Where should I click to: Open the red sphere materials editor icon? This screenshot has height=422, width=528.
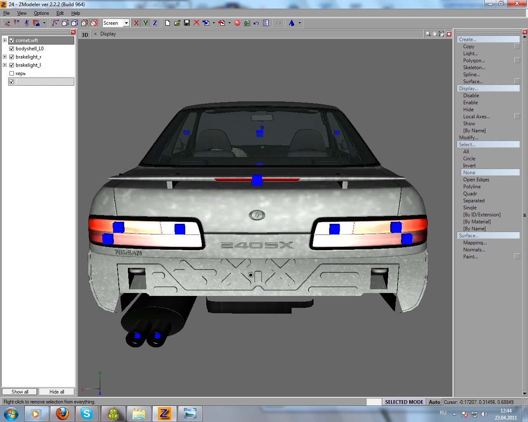click(237, 23)
